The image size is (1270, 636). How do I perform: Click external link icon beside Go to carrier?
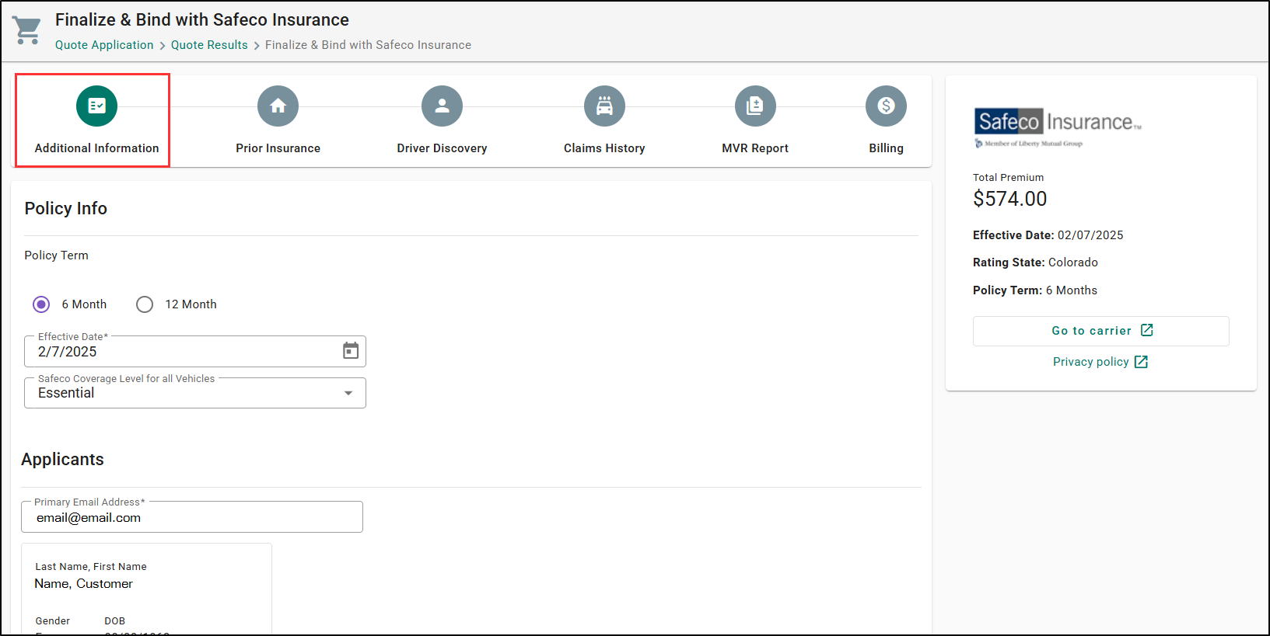pyautogui.click(x=1146, y=330)
